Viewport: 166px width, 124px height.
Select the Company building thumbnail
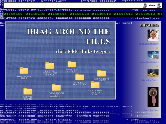point(153,54)
